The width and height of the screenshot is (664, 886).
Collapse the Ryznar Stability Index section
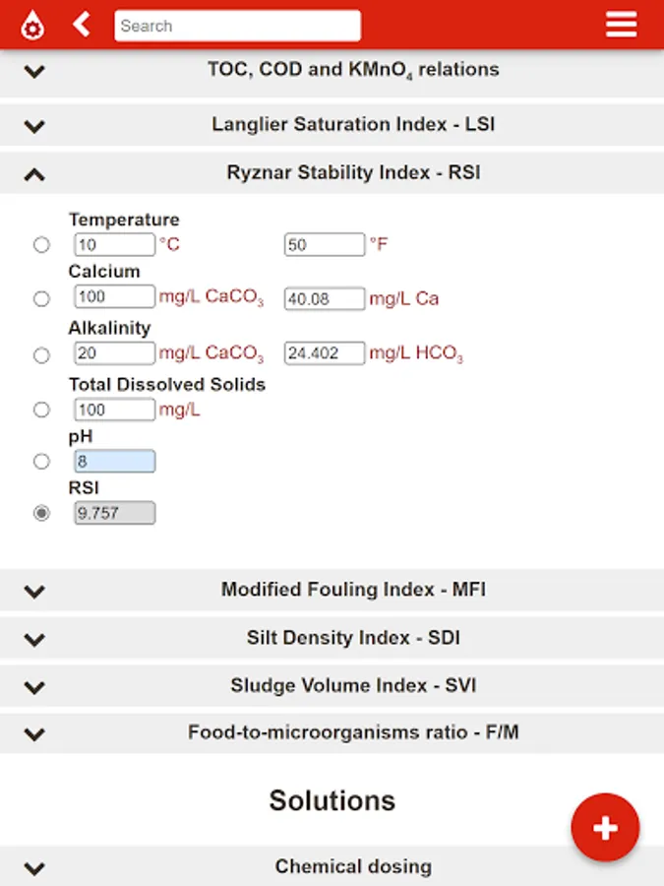pyautogui.click(x=332, y=173)
